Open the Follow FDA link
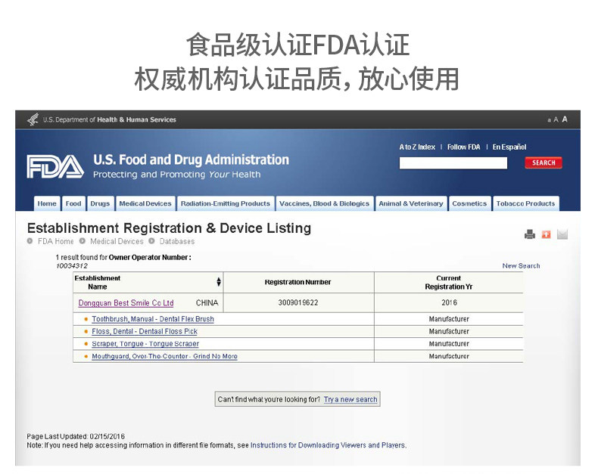598x474 pixels. (464, 147)
